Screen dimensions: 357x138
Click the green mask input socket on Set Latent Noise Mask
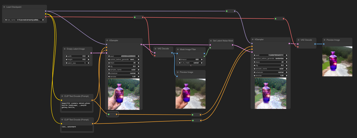point(210,48)
